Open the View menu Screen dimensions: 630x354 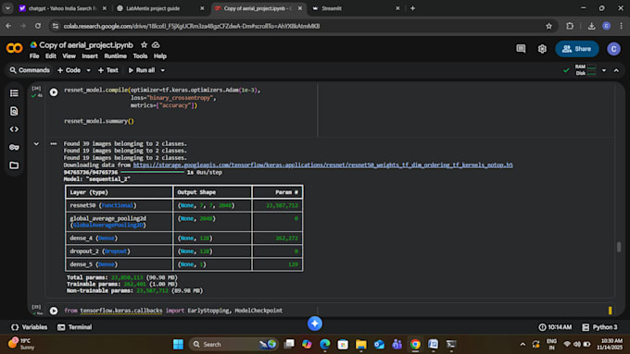[x=69, y=56]
